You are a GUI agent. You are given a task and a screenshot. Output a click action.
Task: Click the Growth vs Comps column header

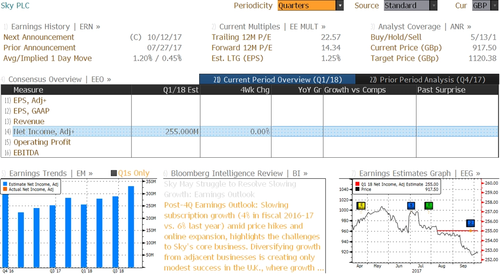tap(370, 90)
